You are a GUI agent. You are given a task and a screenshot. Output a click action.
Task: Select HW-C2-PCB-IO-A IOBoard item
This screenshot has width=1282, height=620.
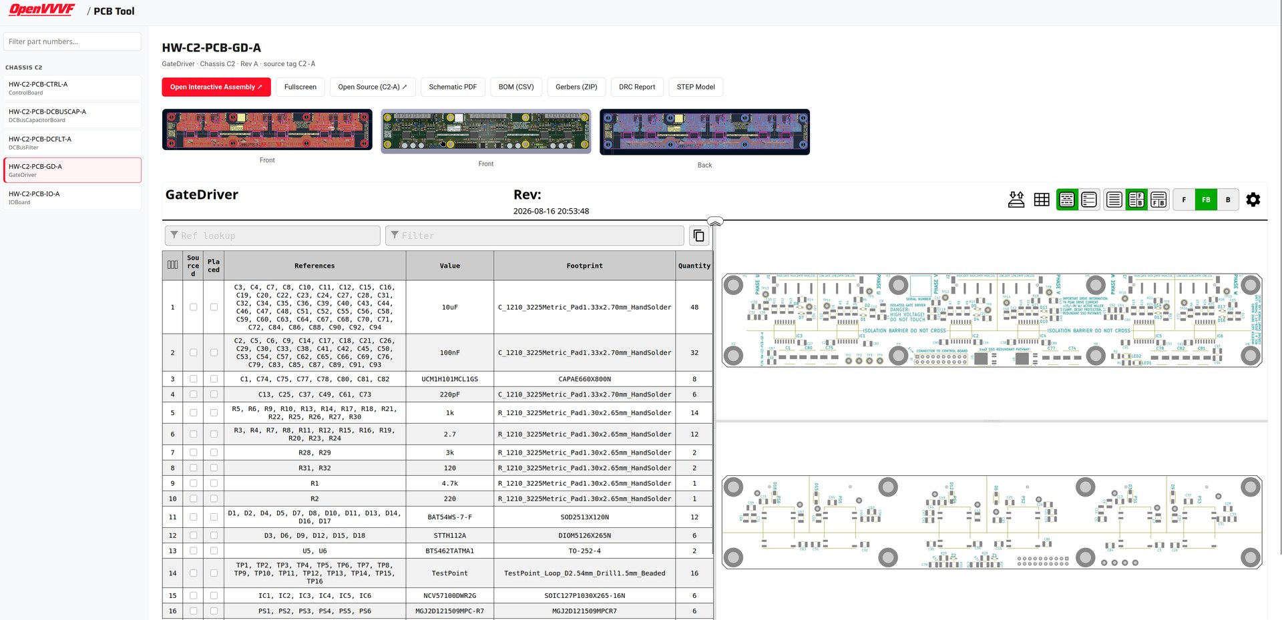(x=72, y=198)
